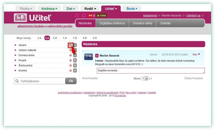Open the mail envelope icon in header
This screenshot has width=215, height=130.
click(77, 15)
